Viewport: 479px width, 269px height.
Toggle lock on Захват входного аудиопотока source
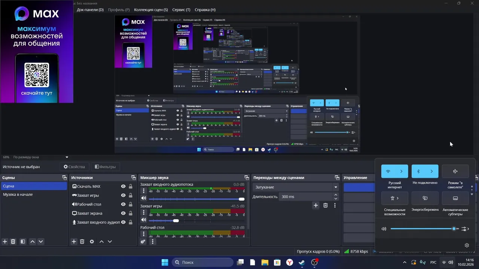click(x=131, y=222)
